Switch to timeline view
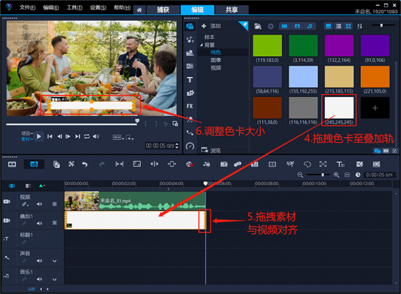Image resolution: width=401 pixels, height=294 pixels. pos(34,164)
